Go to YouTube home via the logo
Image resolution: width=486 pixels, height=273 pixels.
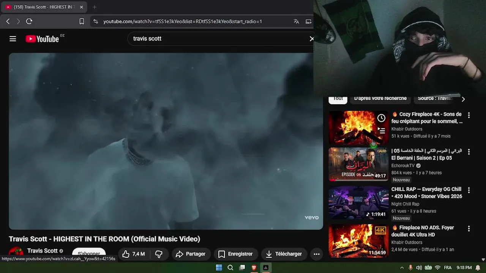[42, 39]
